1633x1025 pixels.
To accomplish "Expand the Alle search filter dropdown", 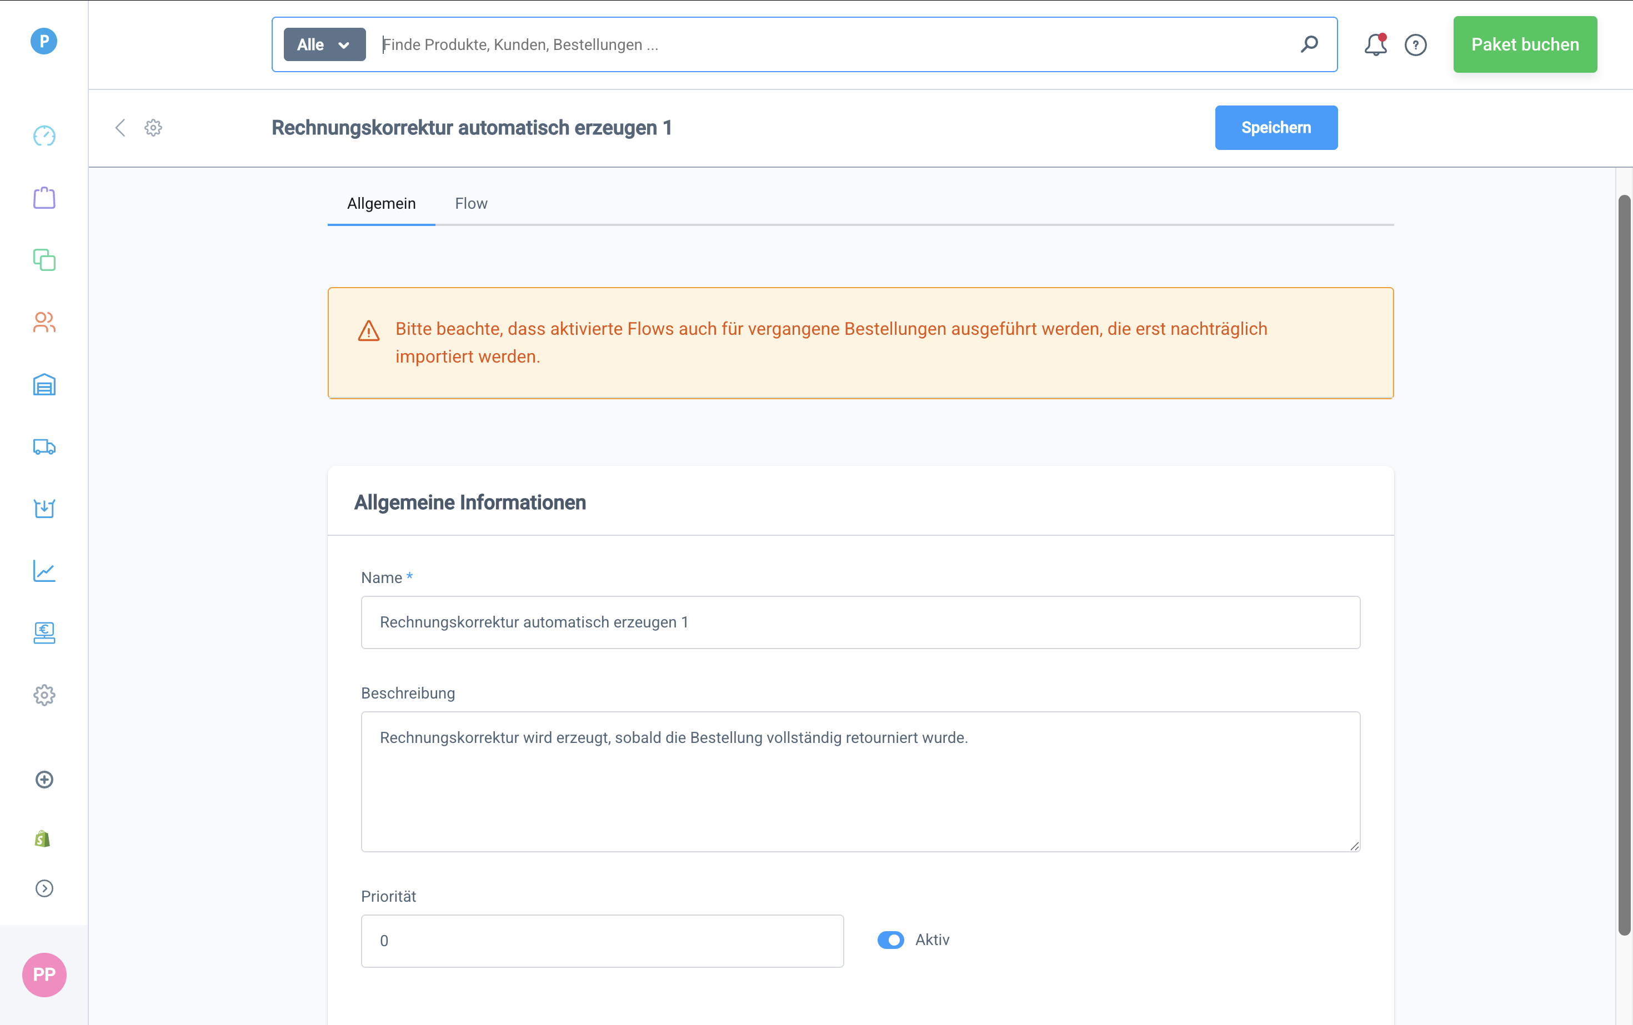I will tap(324, 45).
